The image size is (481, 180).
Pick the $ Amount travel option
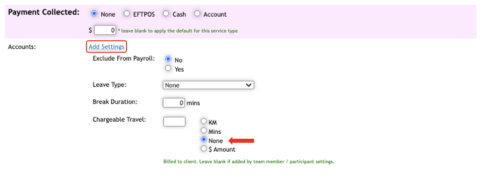(204, 149)
